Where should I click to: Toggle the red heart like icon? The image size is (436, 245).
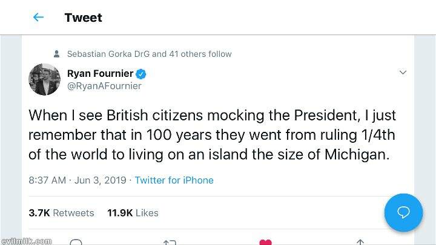click(x=265, y=243)
